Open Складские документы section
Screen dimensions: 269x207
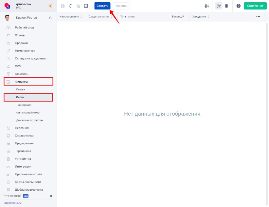pyautogui.click(x=30, y=58)
